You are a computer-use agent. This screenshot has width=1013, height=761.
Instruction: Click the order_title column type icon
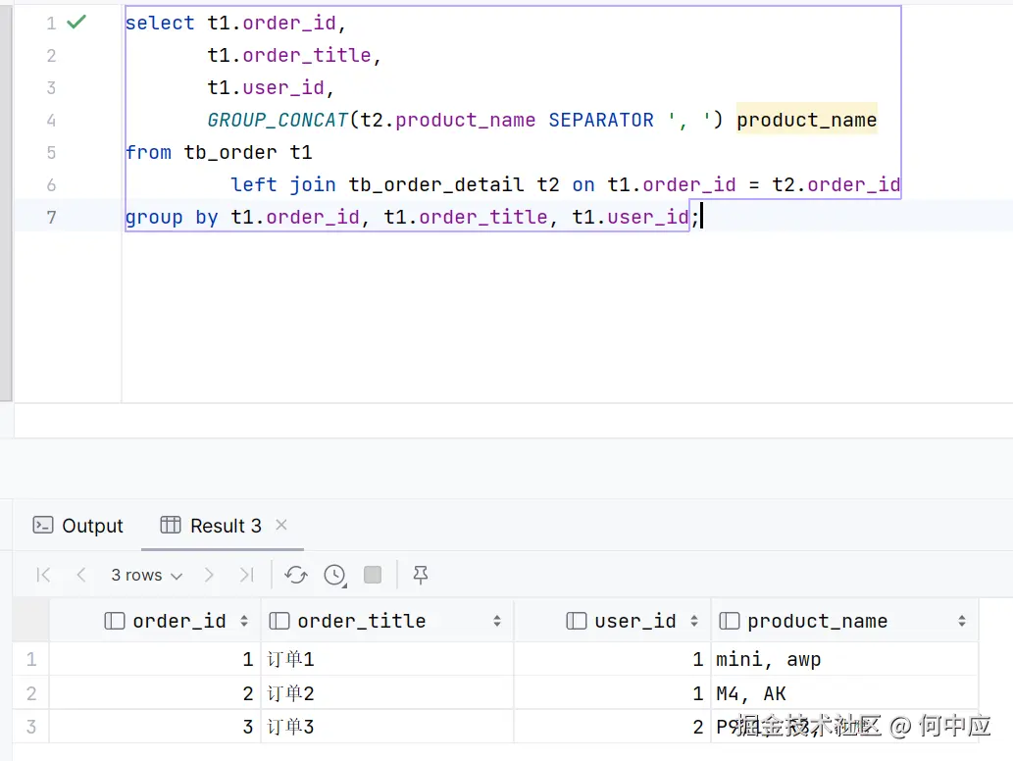pos(279,621)
